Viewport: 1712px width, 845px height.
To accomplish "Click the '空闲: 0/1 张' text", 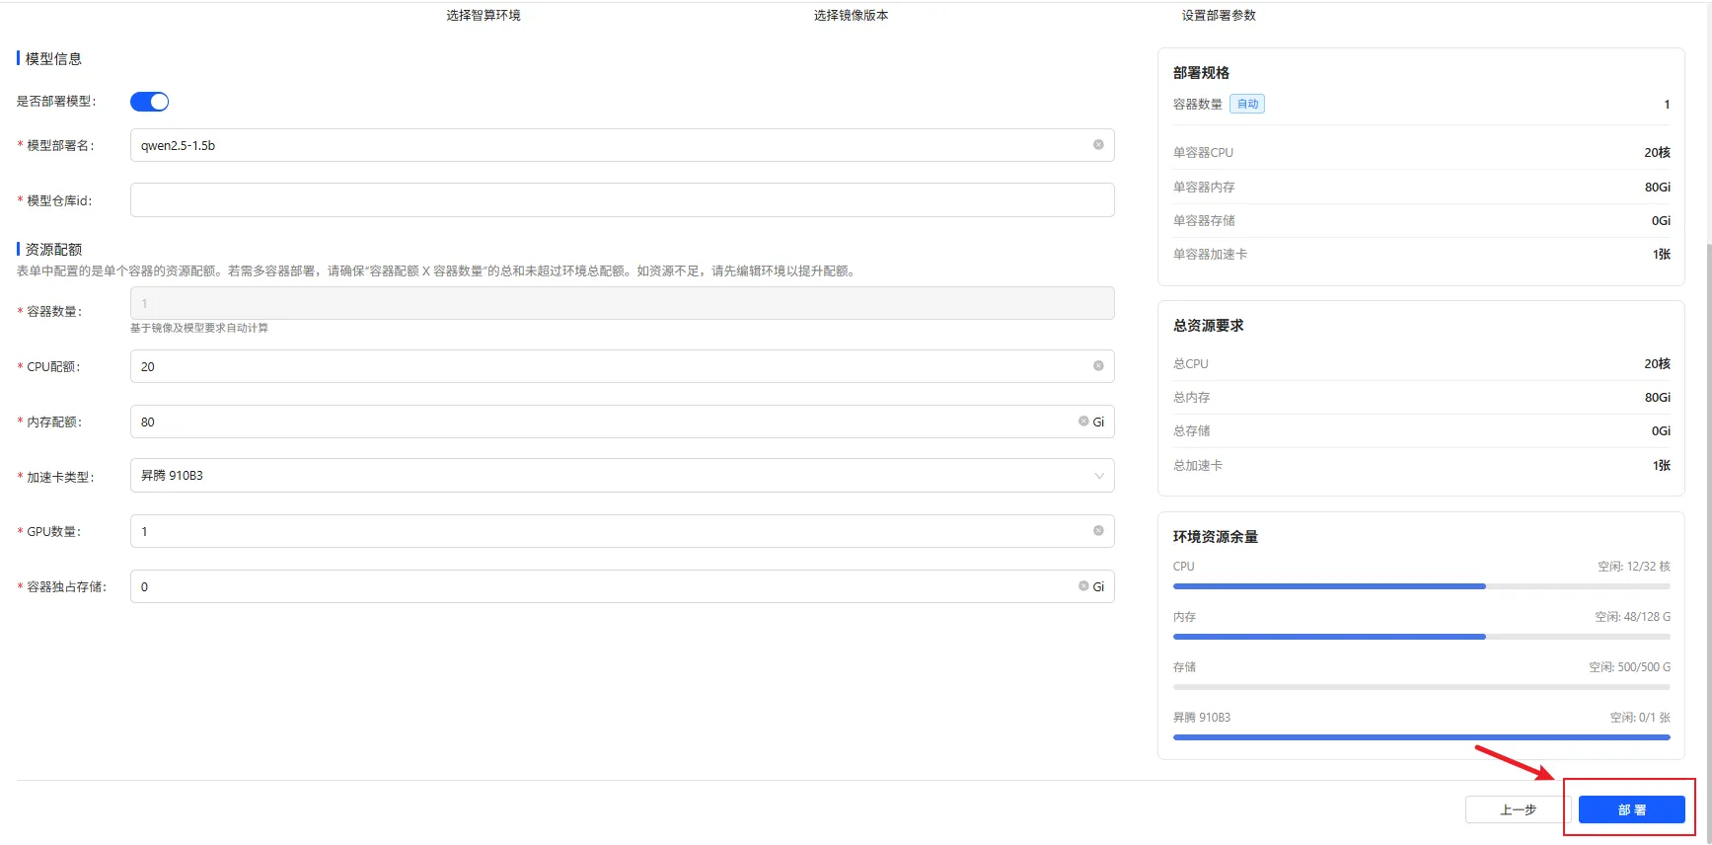I will 1640,718.
